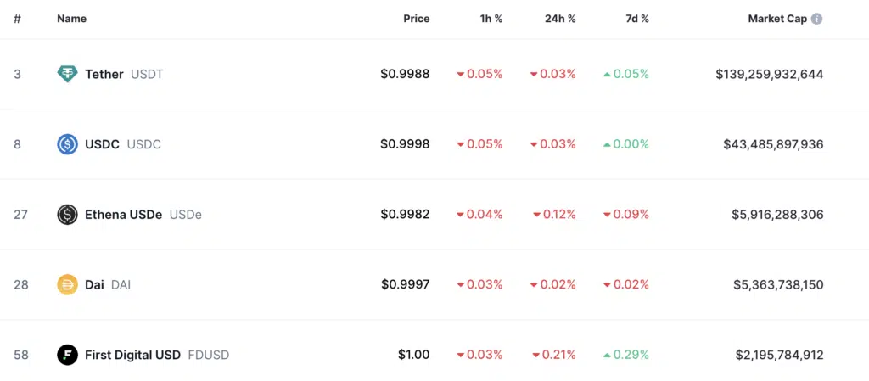Image resolution: width=869 pixels, height=381 pixels.
Task: Sort by the Name column header
Action: point(71,19)
